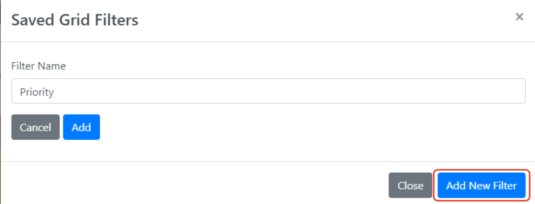Confirm the filter name with Add
This screenshot has height=204, width=535.
click(81, 127)
